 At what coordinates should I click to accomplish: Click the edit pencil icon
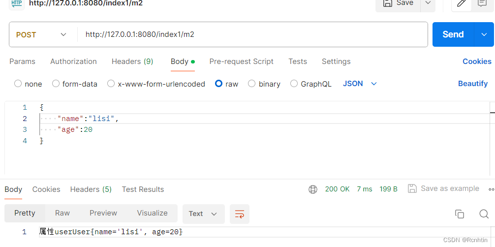point(461,3)
